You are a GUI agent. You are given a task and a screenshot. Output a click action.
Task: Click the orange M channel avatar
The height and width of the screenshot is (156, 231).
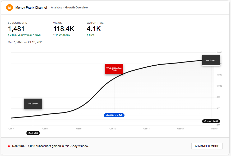(10, 7)
